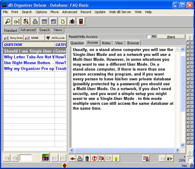Open the Options menu
Image resolution: width=195 pixels, height=169 pixels.
coord(41,12)
